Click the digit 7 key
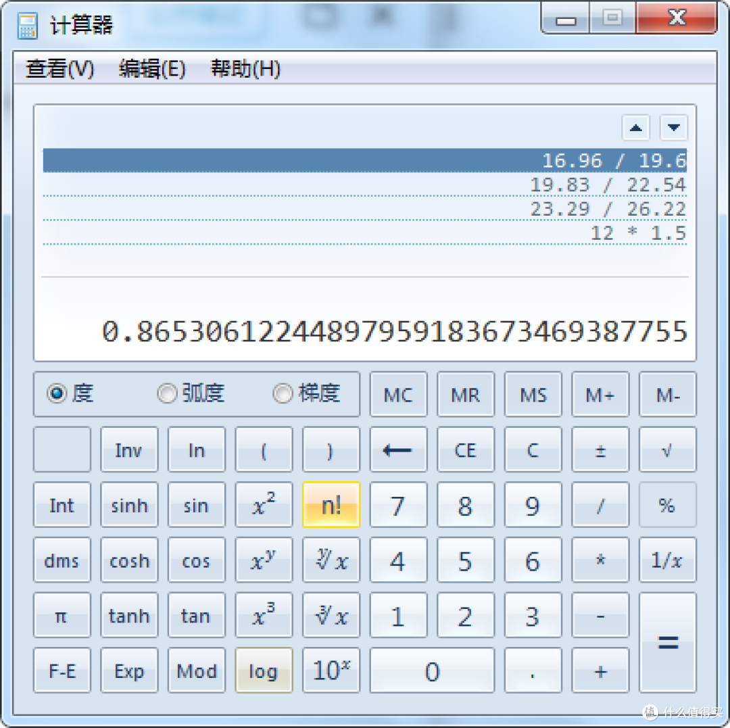Image resolution: width=730 pixels, height=728 pixels. pyautogui.click(x=398, y=504)
